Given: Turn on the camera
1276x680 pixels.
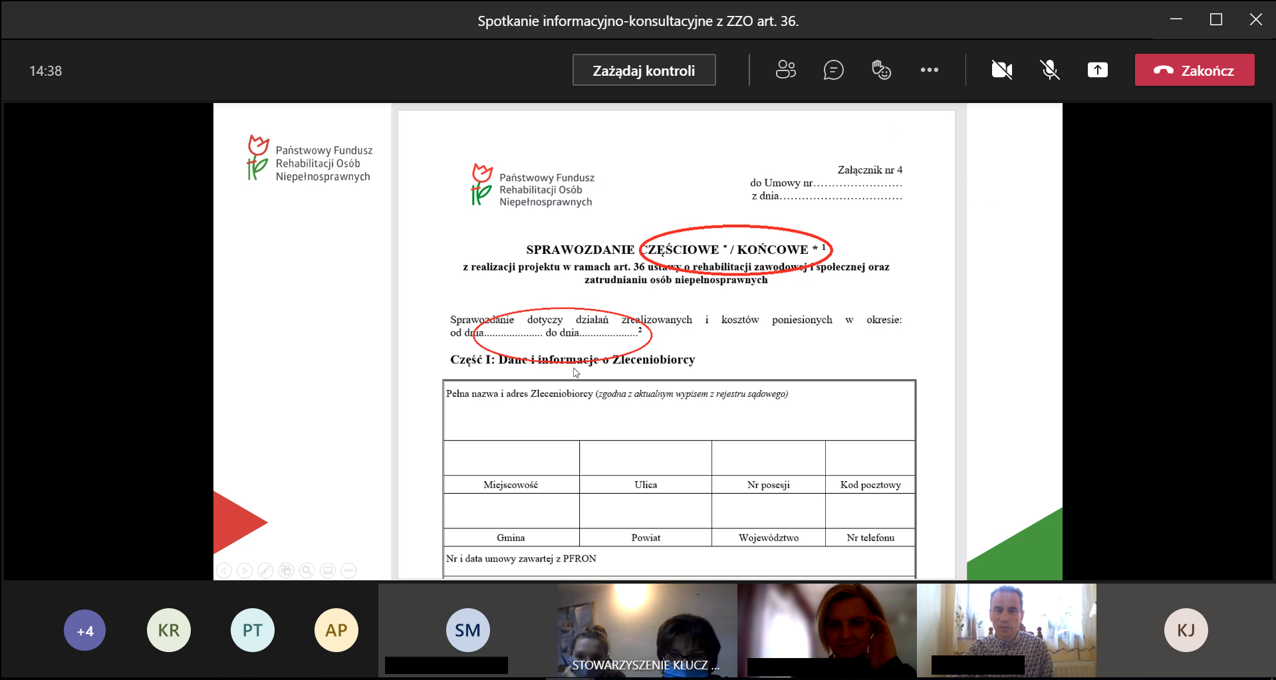Looking at the screenshot, I should point(1001,70).
